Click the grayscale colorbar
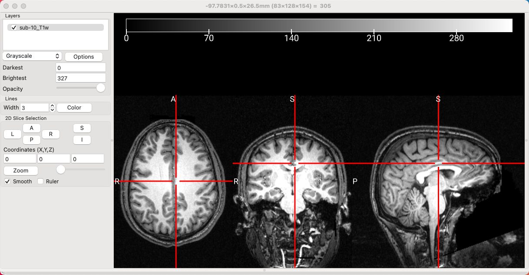This screenshot has width=529, height=275. pyautogui.click(x=319, y=25)
